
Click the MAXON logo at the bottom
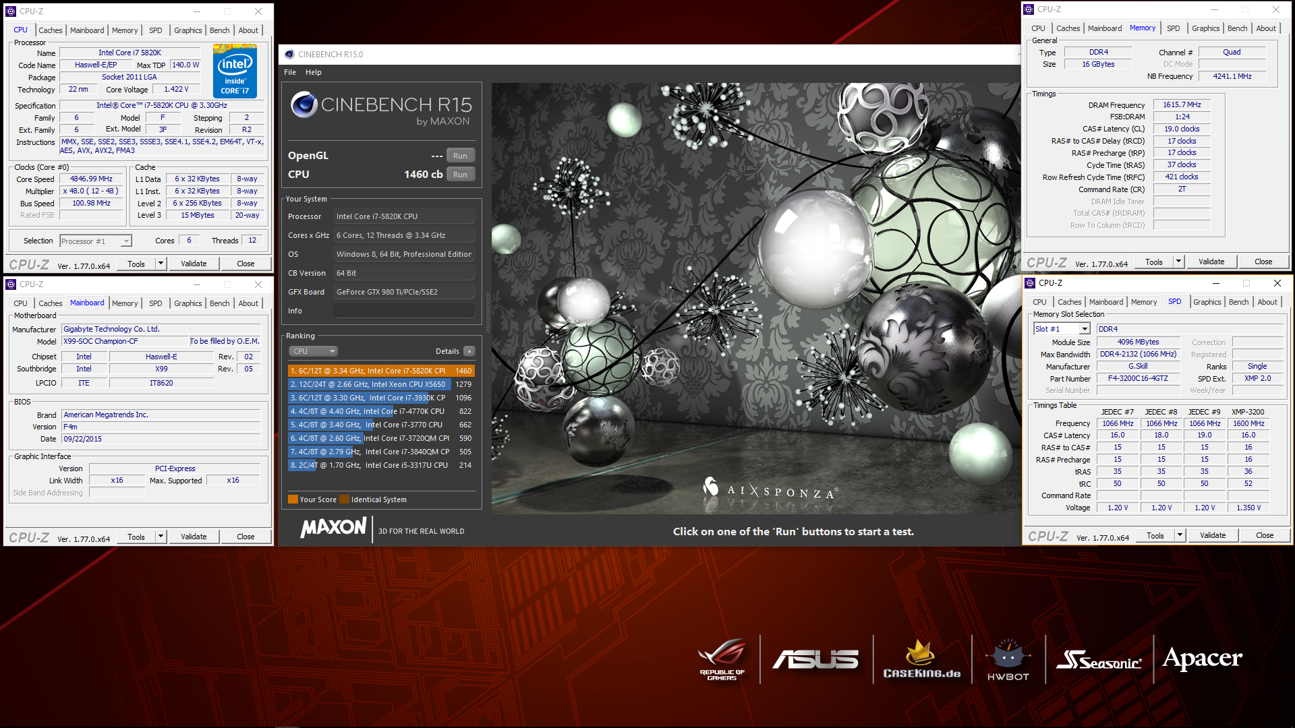tap(334, 527)
